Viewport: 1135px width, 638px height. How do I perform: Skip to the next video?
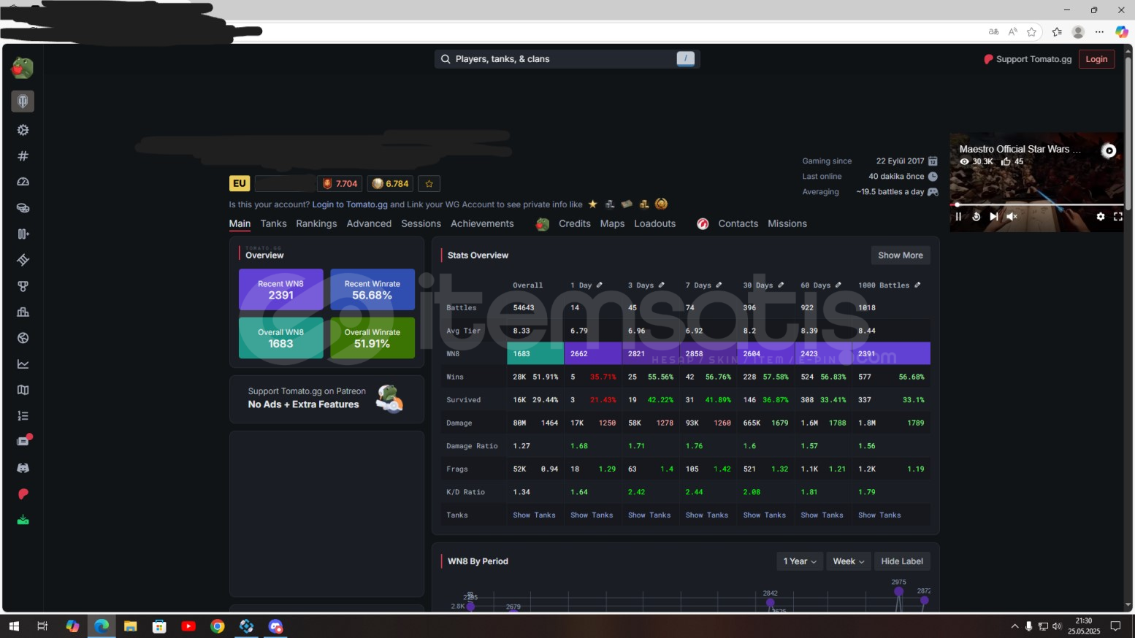click(993, 217)
